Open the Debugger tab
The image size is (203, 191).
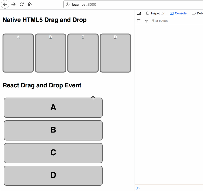tap(197, 13)
